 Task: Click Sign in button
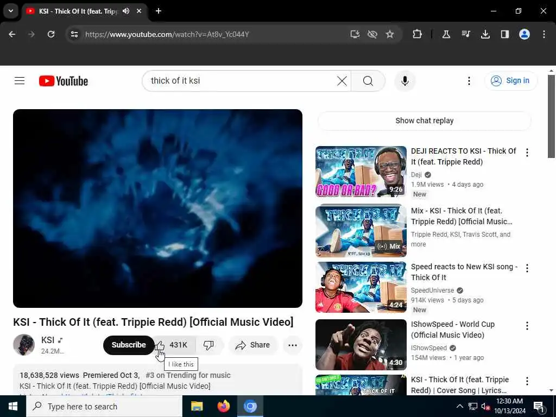(x=511, y=81)
